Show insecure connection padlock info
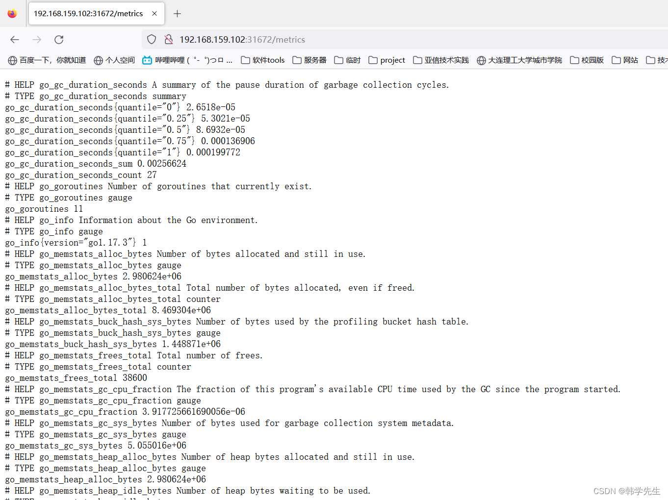The height and width of the screenshot is (500, 668). click(168, 39)
